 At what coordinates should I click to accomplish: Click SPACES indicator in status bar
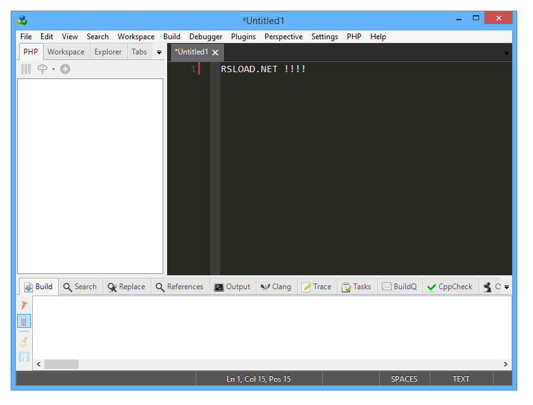pyautogui.click(x=404, y=379)
